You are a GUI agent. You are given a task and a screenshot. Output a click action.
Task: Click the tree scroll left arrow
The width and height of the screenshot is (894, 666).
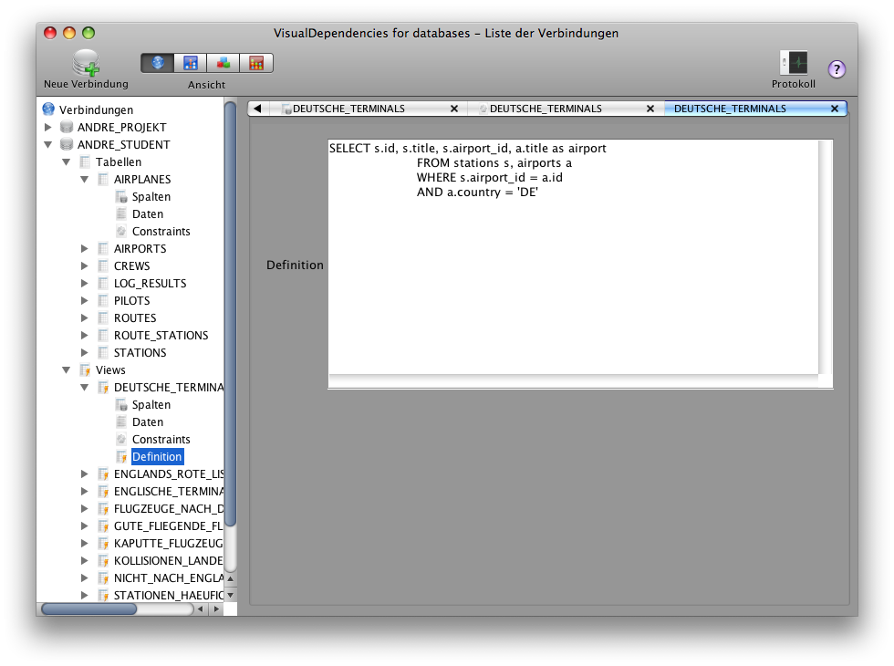(200, 609)
